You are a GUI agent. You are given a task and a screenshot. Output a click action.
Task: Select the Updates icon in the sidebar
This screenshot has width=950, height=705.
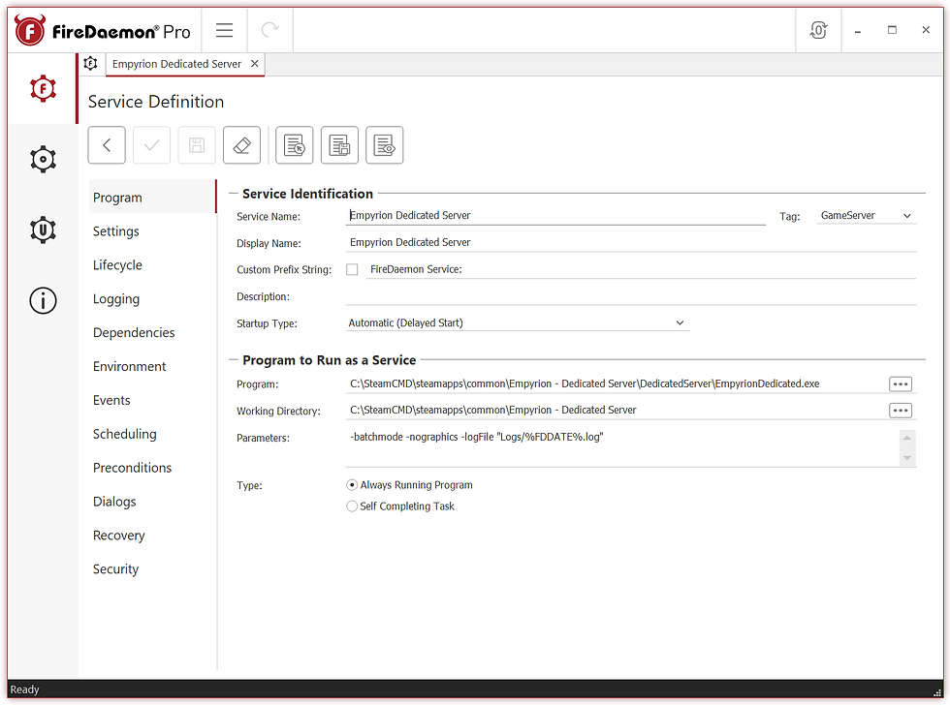pyautogui.click(x=43, y=230)
